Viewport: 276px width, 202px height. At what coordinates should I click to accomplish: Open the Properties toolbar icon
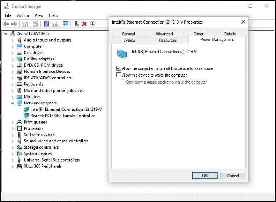(36, 24)
